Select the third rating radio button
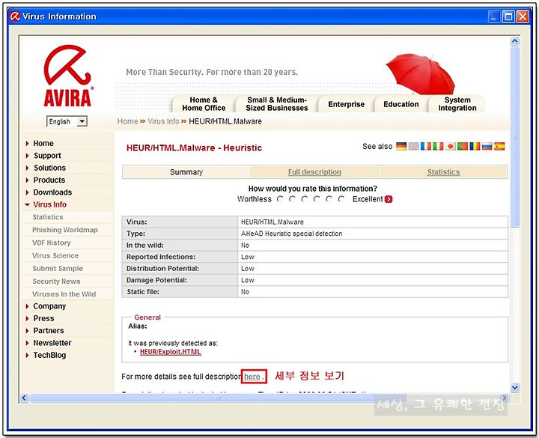The height and width of the screenshot is (438, 539). (x=304, y=199)
